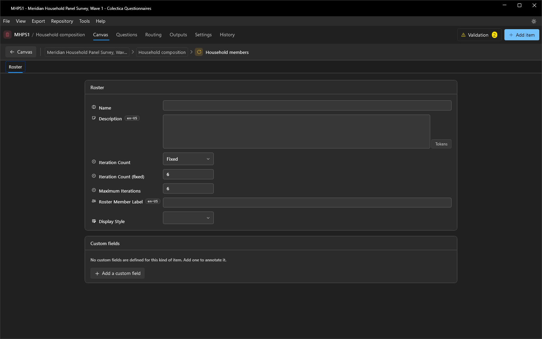Click the MHPS1 project name link
Screen dimensions: 542x339
click(x=22, y=35)
